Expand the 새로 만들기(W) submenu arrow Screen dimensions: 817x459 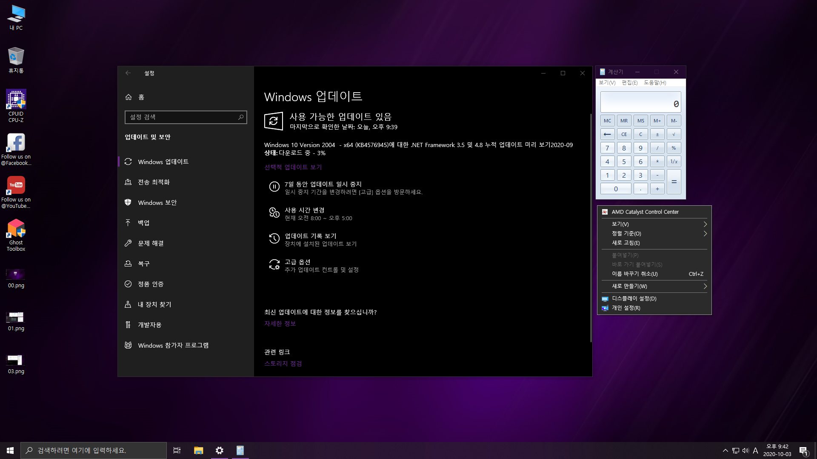[705, 286]
